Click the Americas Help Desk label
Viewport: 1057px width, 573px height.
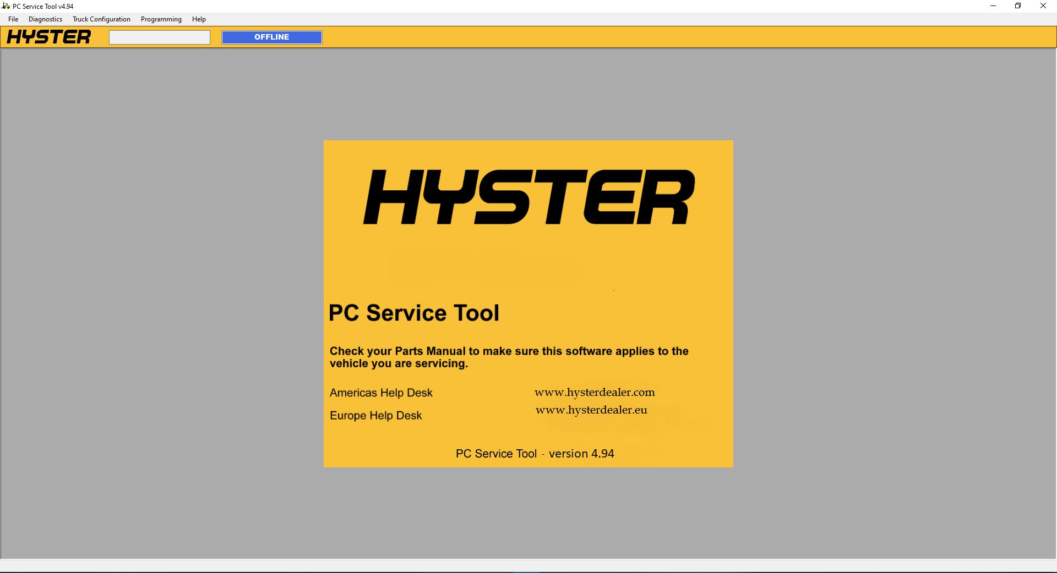[380, 393]
